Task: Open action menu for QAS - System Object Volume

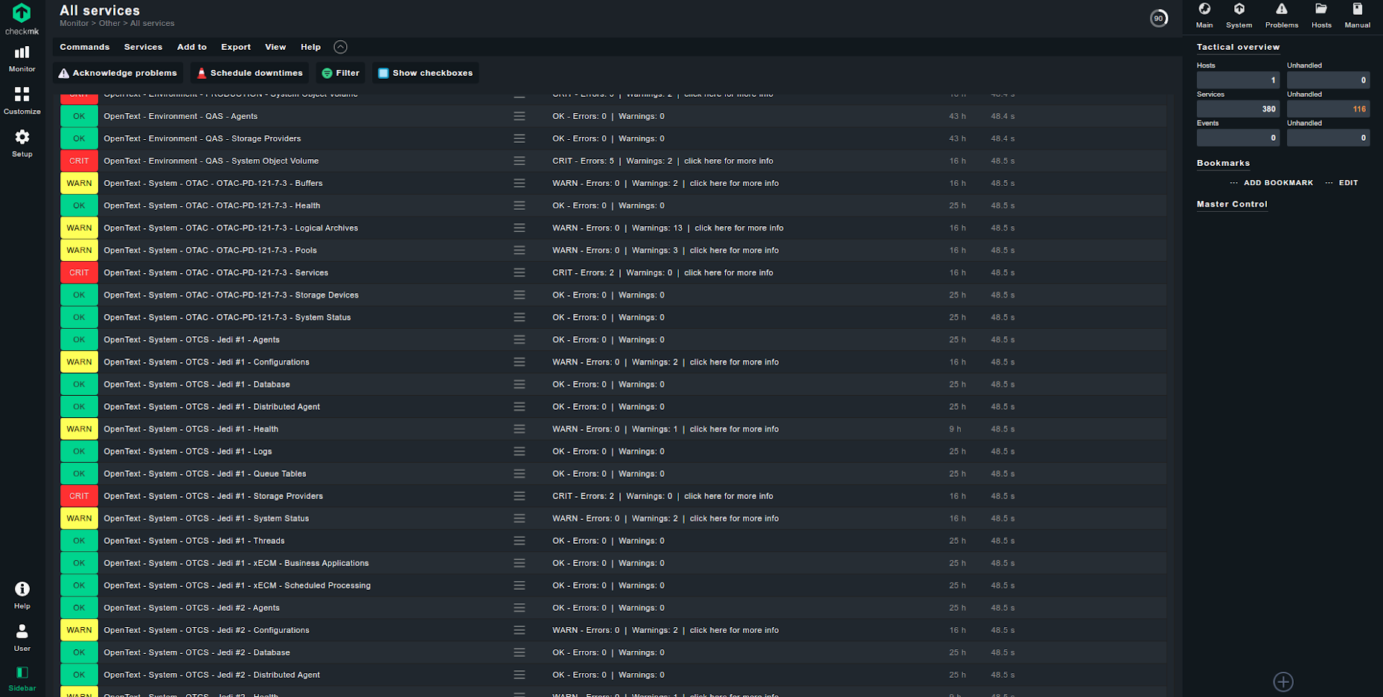Action: [x=520, y=161]
